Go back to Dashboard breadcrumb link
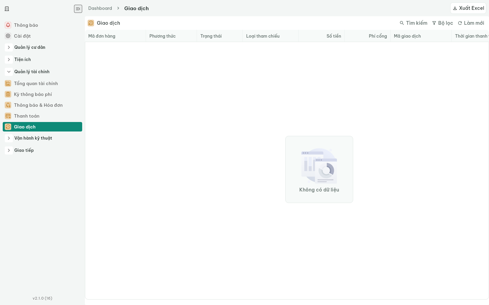The height and width of the screenshot is (305, 489). tap(100, 8)
